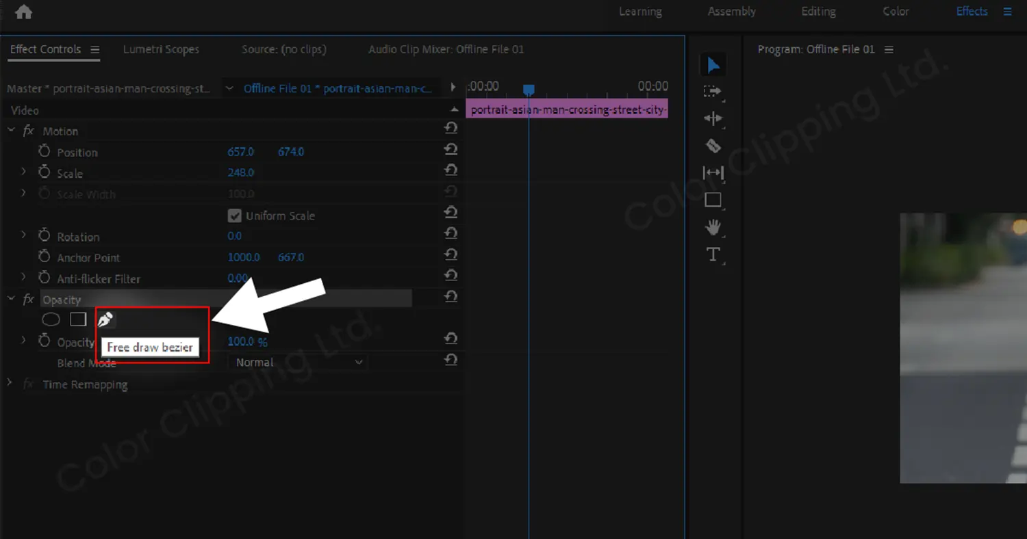Click the blue playhead in the timeline
Viewport: 1027px width, 539px height.
pos(528,90)
